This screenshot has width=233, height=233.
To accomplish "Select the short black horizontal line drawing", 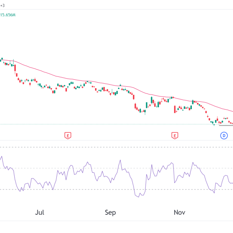I will [225, 125].
